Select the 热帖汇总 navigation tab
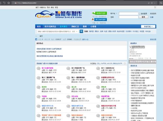The width and height of the screenshot is (163, 121). (75, 26)
